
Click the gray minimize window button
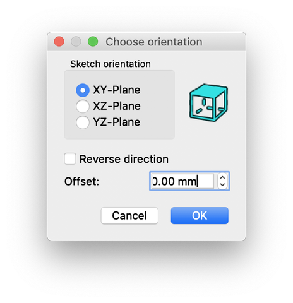tap(76, 41)
